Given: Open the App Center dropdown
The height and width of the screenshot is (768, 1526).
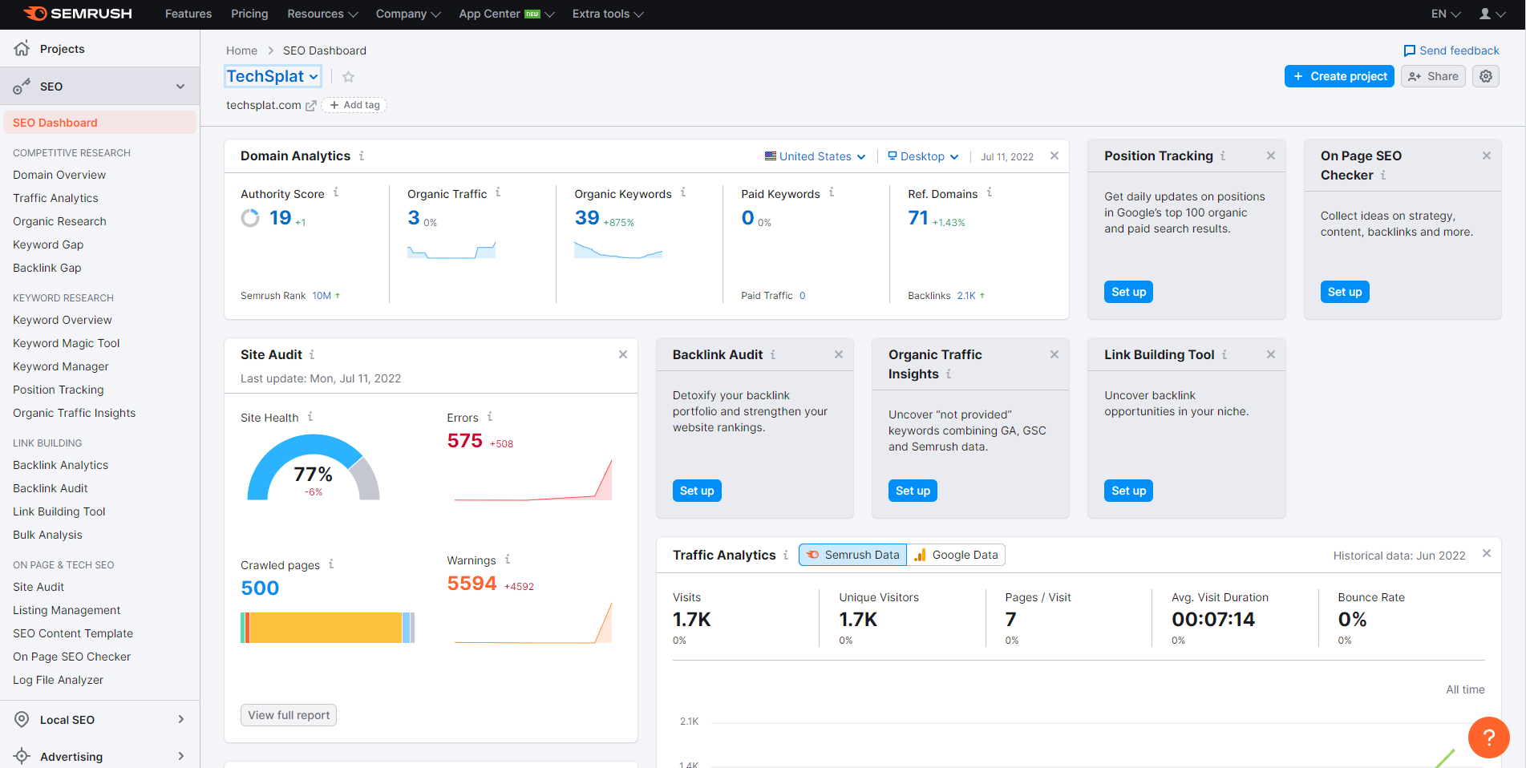Looking at the screenshot, I should tap(506, 14).
